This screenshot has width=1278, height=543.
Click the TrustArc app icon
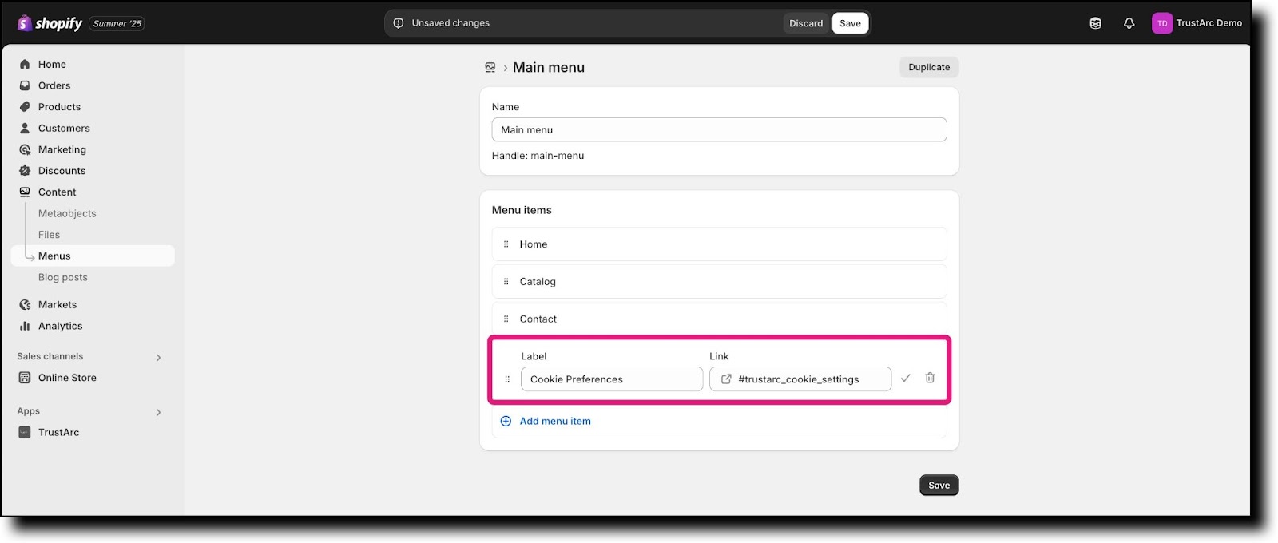[25, 432]
